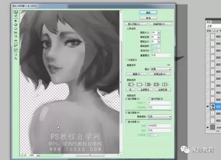Open the zoom percentage dropdown arrow
This screenshot has width=221, height=160.
38,156
